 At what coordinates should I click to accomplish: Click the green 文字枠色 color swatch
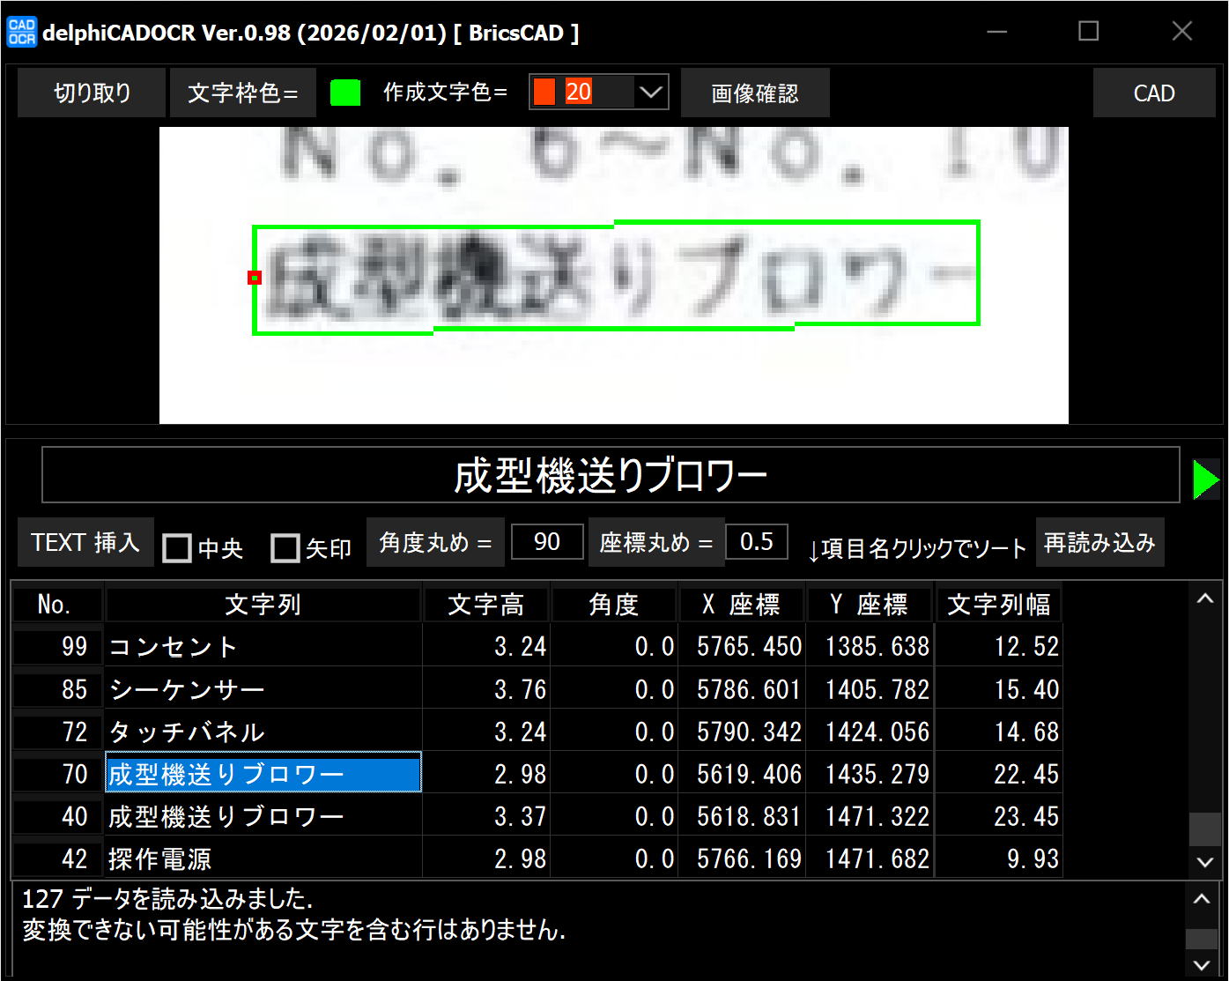pyautogui.click(x=345, y=93)
